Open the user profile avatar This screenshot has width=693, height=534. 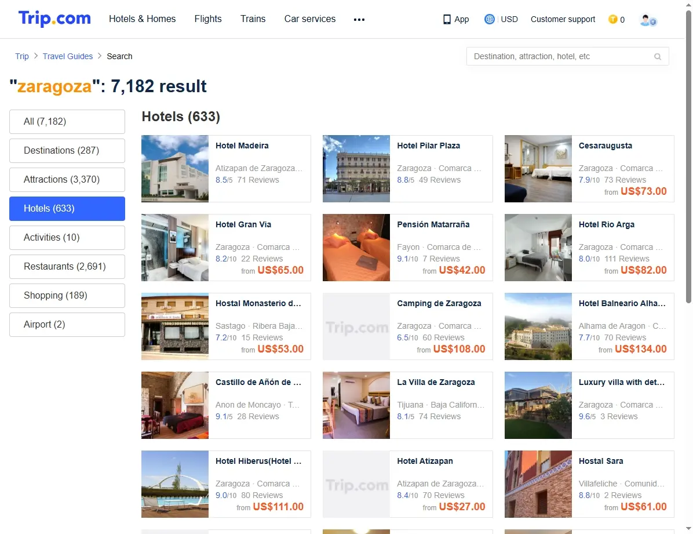point(648,20)
